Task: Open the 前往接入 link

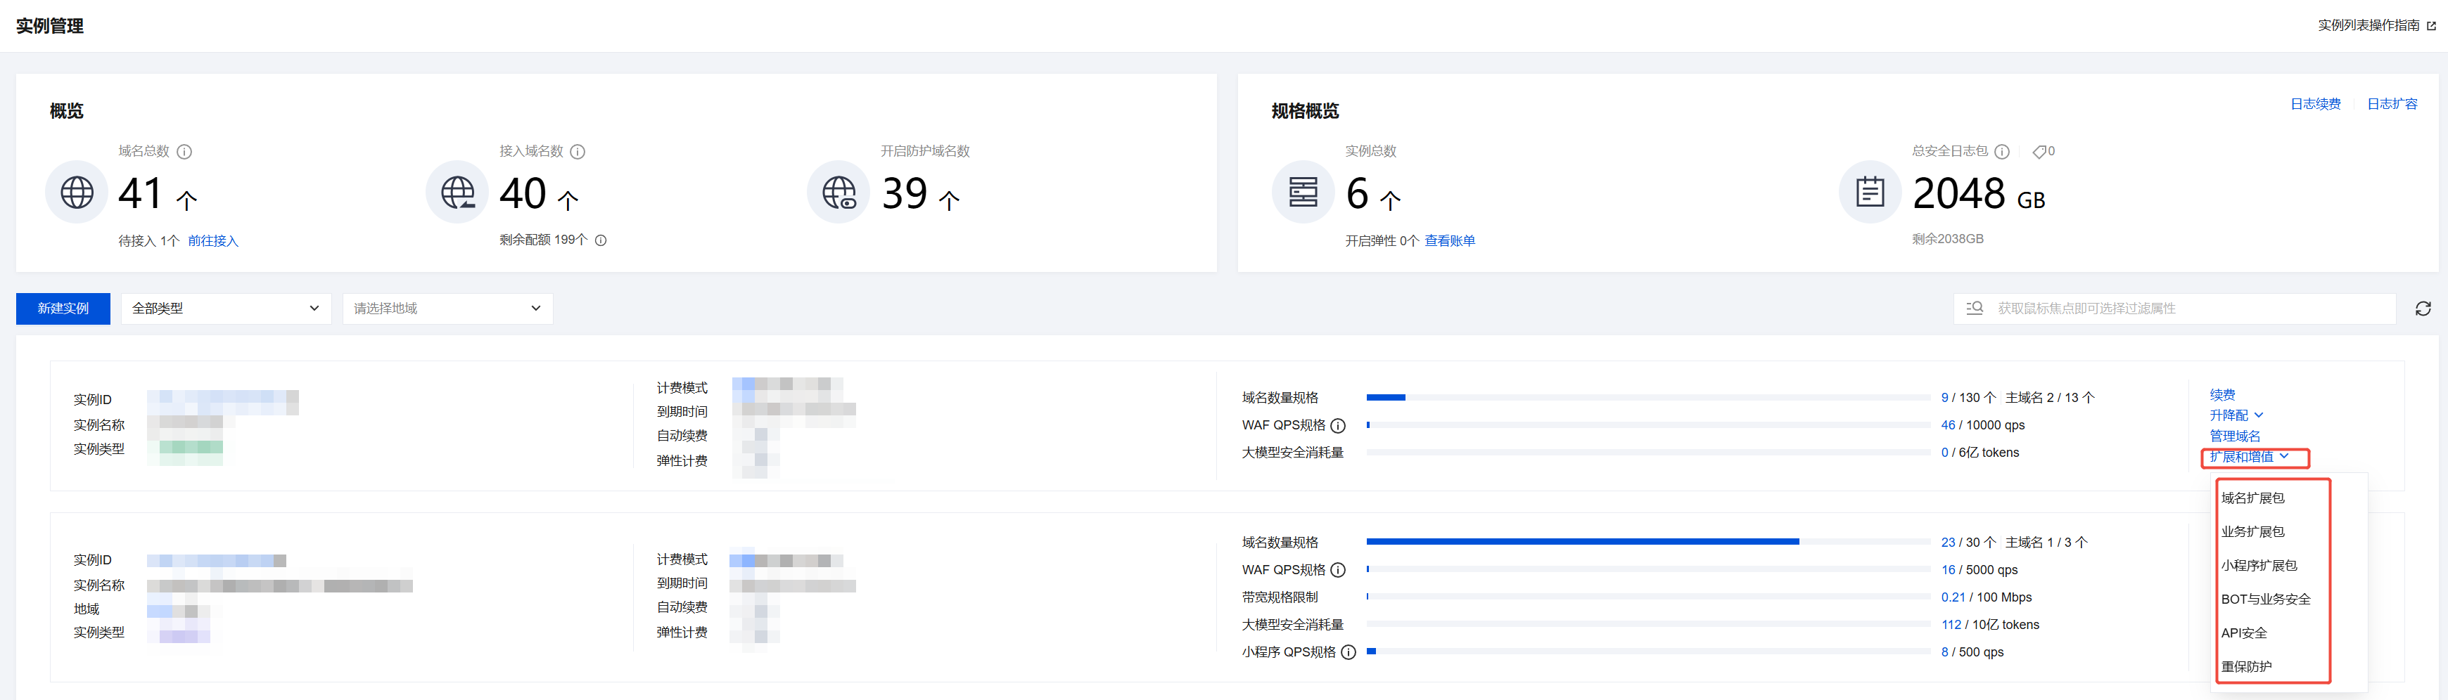Action: tap(213, 241)
